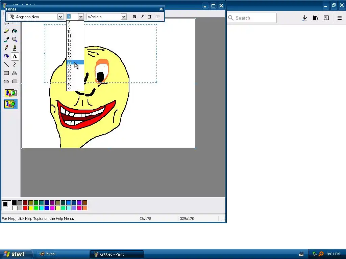Set font size to 72
Image resolution: width=346 pixels, height=259 pixels.
tap(75, 89)
